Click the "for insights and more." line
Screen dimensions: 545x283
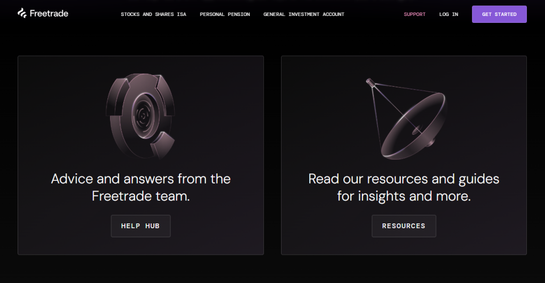tap(404, 196)
